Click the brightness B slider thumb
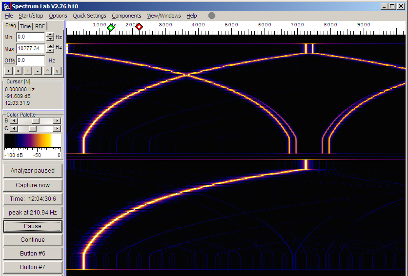This screenshot has height=276, width=408. (36, 120)
